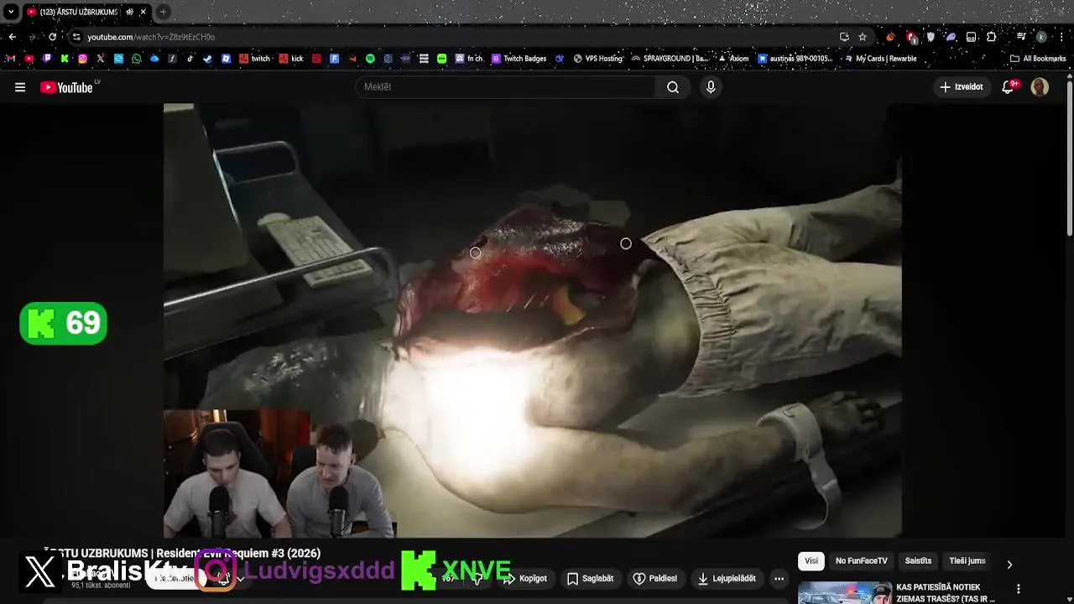Screen dimensions: 1074x604
Task: Open the Axiom bookmark
Action: (x=733, y=59)
